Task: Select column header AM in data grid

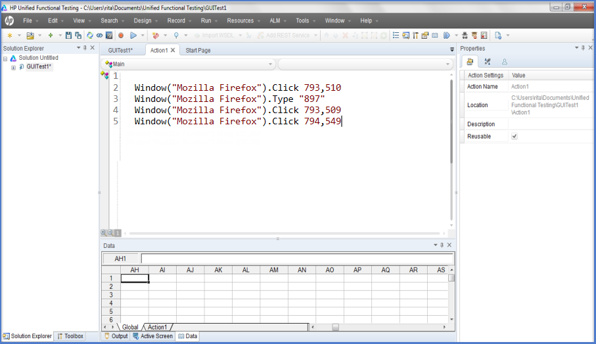Action: [273, 270]
